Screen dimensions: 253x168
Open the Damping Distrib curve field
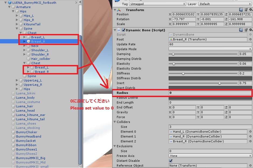(x=210, y=59)
